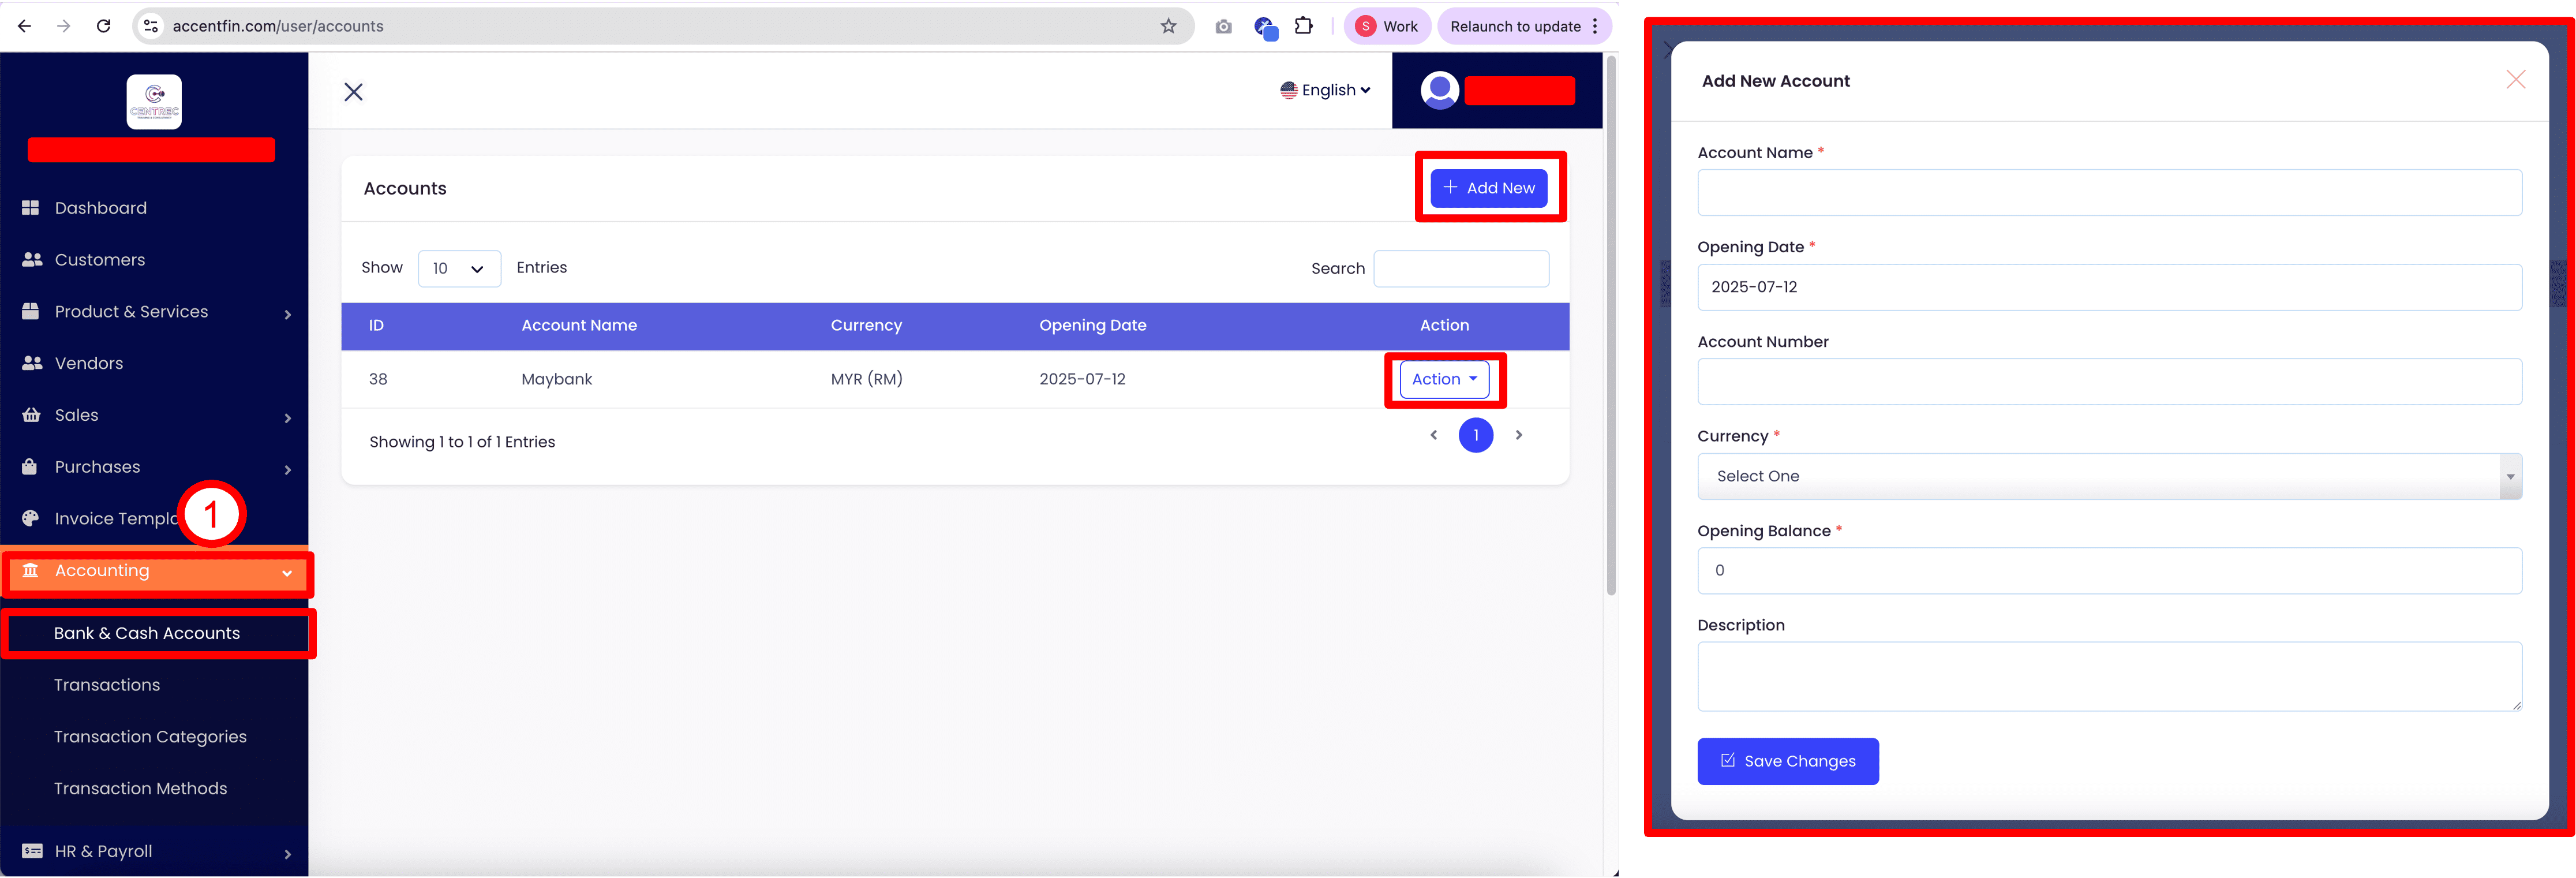Click the user profile avatar icon
Viewport: 2576px width, 878px height.
[x=1439, y=91]
